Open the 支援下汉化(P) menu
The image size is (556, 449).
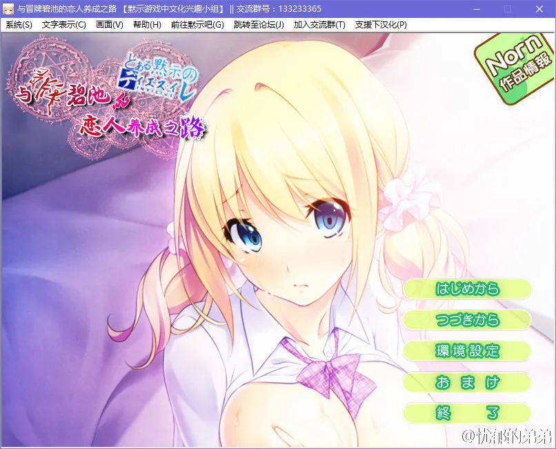[x=381, y=25]
